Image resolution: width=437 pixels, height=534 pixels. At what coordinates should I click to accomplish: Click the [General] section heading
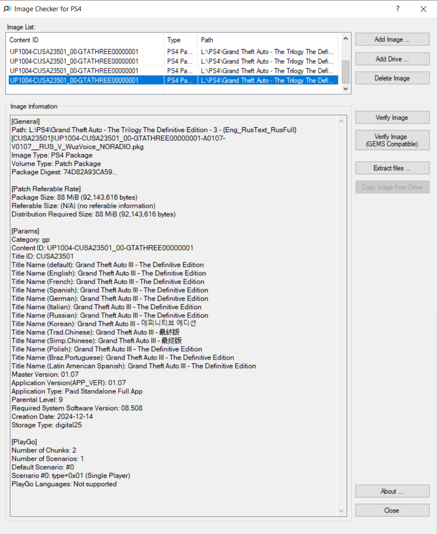(x=26, y=121)
